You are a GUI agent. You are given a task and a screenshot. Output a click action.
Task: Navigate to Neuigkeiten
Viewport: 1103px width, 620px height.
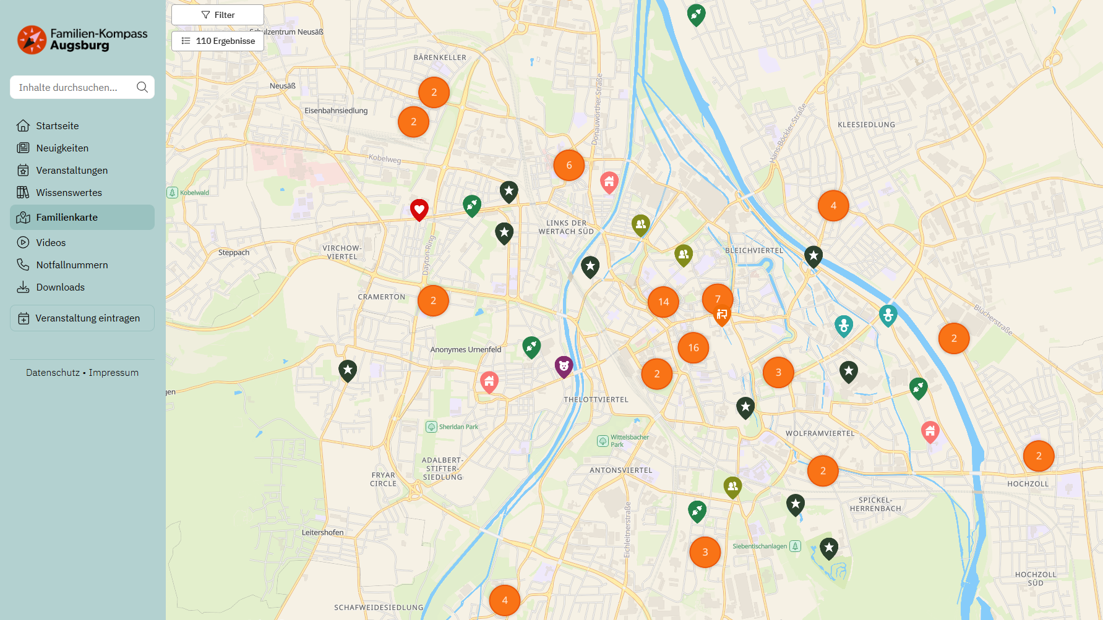[x=62, y=148]
